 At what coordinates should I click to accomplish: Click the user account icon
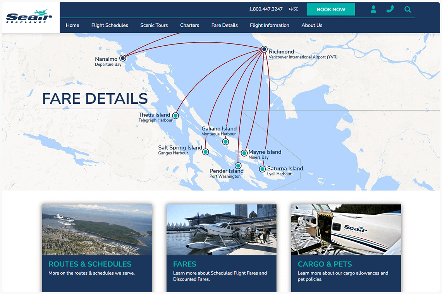point(373,9)
